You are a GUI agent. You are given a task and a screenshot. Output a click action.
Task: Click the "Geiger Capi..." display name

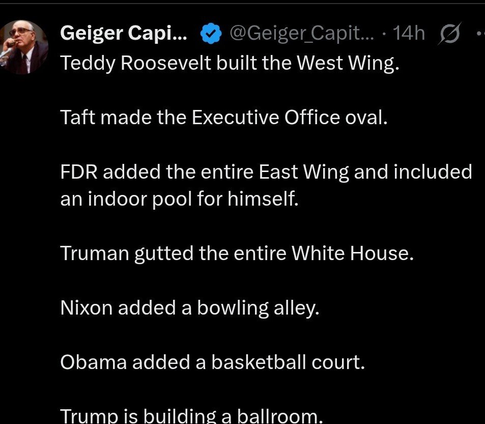pos(123,34)
